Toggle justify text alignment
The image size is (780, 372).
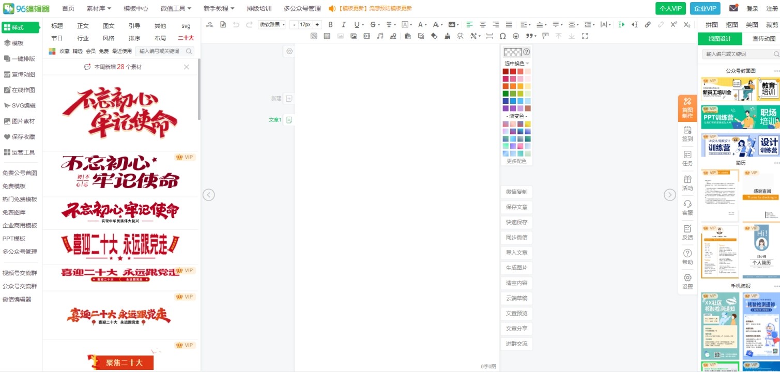pyautogui.click(x=509, y=25)
